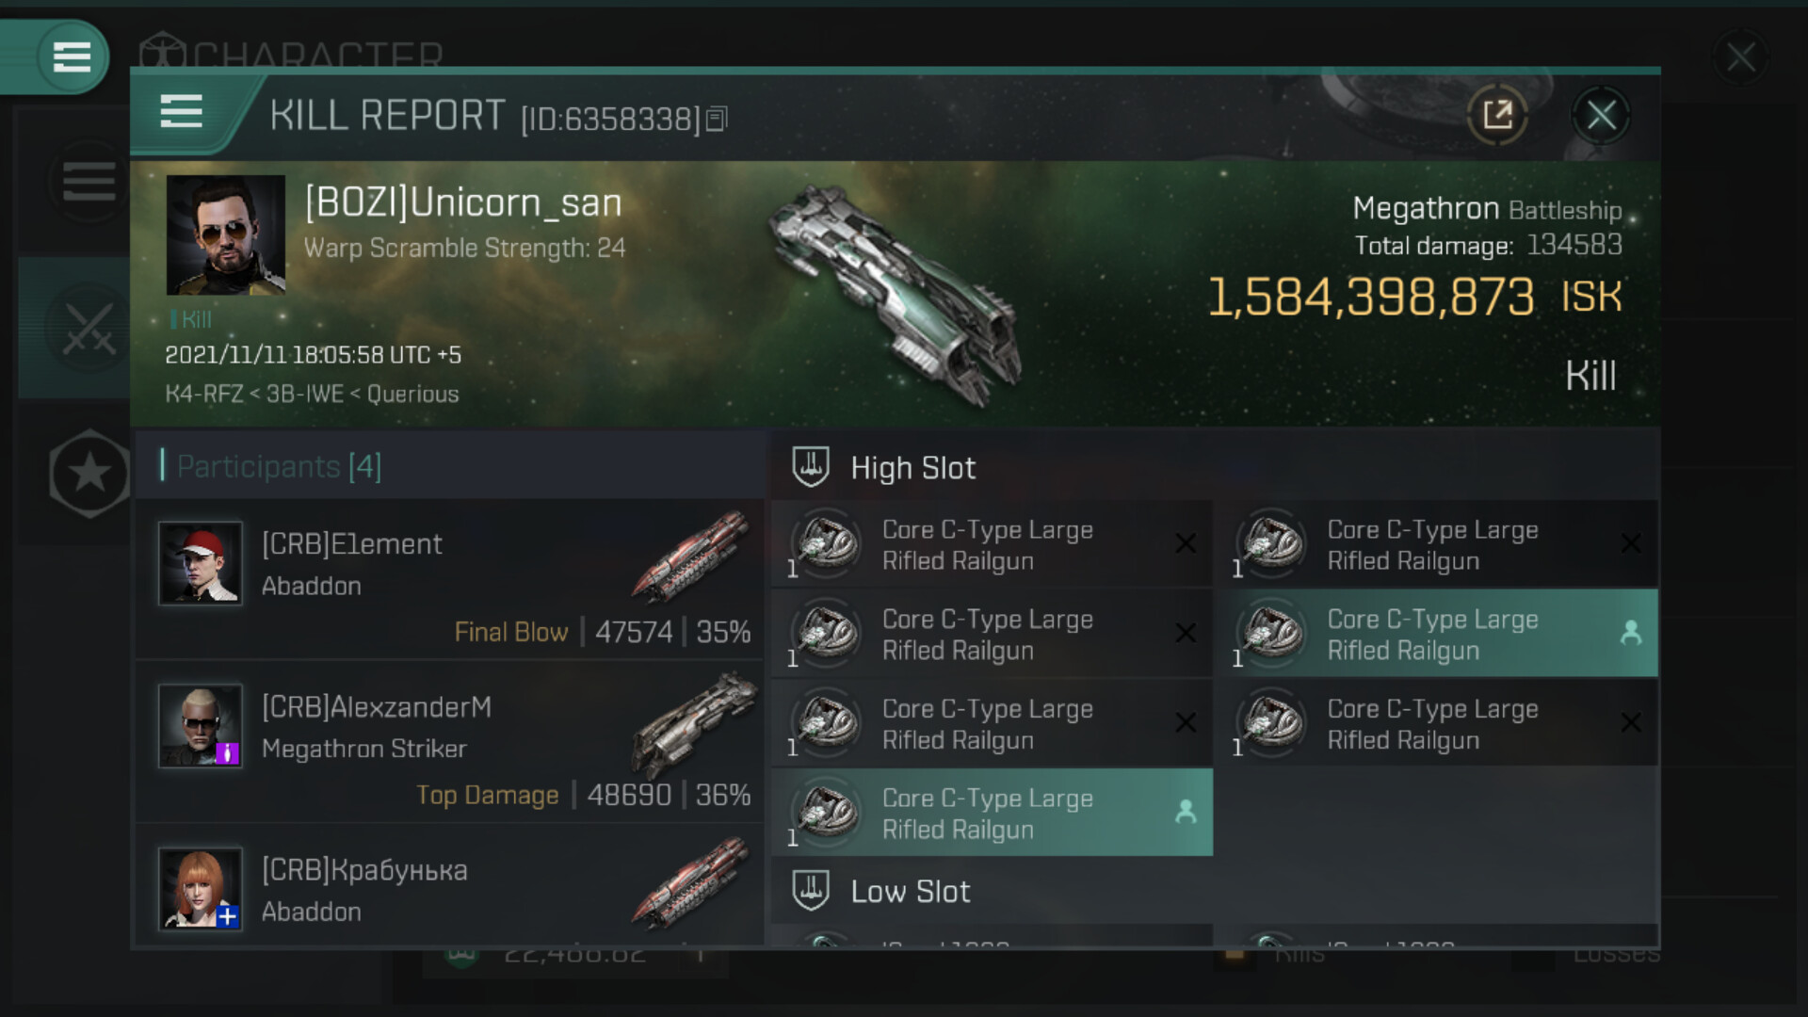Open the main hamburger menu at top-left
The height and width of the screenshot is (1017, 1808).
pyautogui.click(x=72, y=56)
